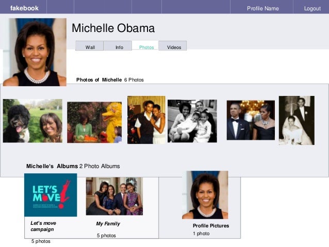Click the Let's move campaign title
329x247 pixels.
pos(43,226)
